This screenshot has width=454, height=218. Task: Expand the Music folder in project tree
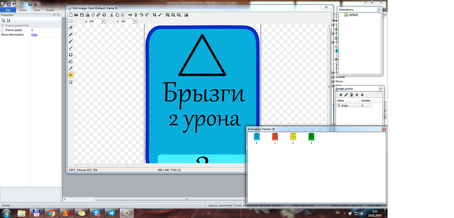(334, 81)
